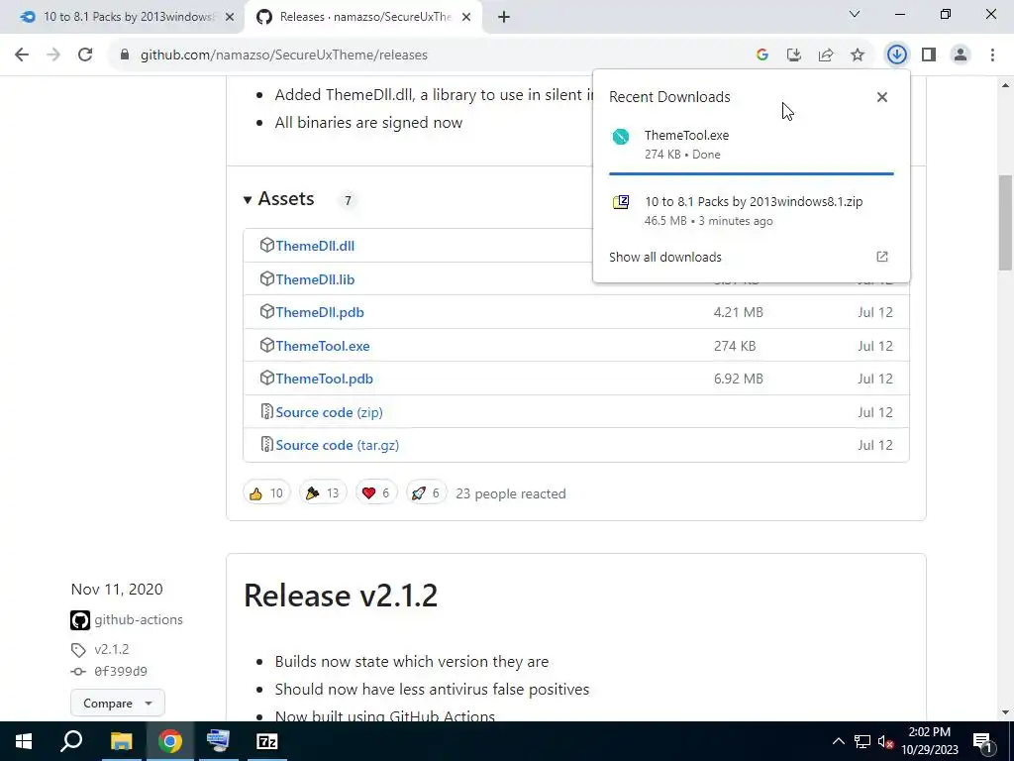React with thumbs up emoji
This screenshot has width=1014, height=761.
tap(266, 493)
